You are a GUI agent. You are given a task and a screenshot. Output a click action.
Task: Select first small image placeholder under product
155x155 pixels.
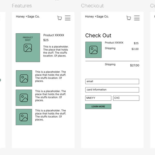[24, 78]
